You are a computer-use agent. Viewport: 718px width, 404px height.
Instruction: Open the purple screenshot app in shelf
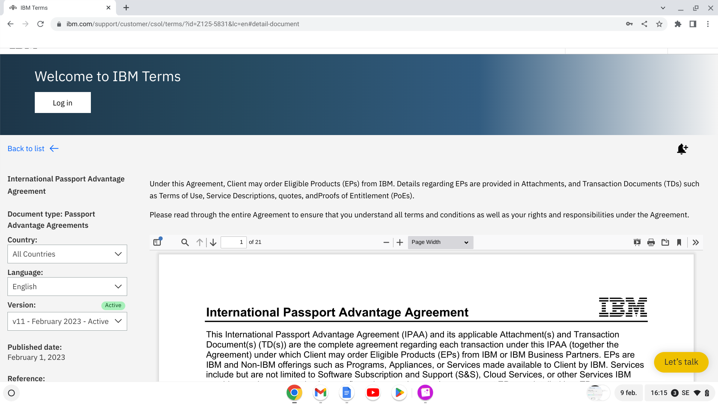point(425,392)
